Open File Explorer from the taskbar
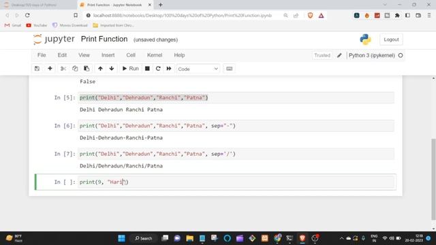 pyautogui.click(x=190, y=238)
